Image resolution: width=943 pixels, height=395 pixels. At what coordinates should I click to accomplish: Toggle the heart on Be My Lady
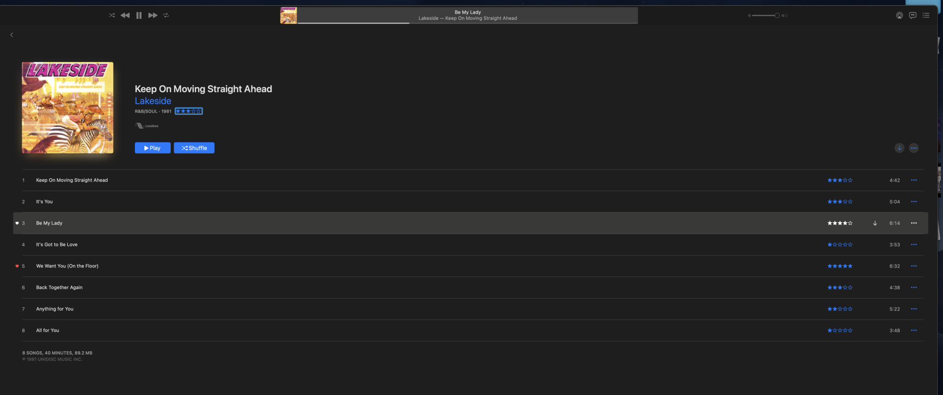[x=17, y=223]
